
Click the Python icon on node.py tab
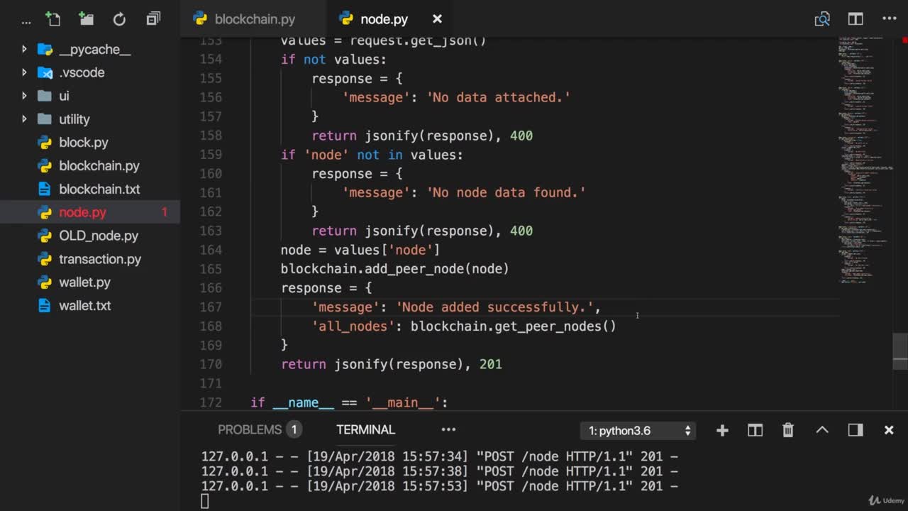pos(346,19)
